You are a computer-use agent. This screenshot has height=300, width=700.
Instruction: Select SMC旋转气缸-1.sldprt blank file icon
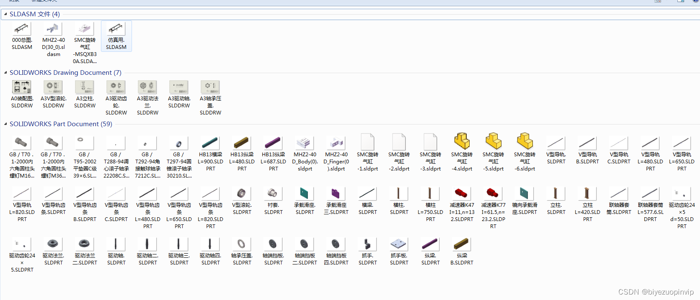pos(367,142)
